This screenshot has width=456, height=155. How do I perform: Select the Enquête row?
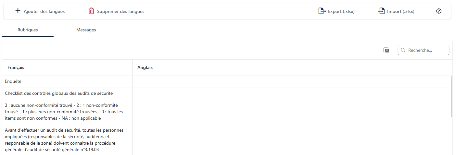click(13, 82)
